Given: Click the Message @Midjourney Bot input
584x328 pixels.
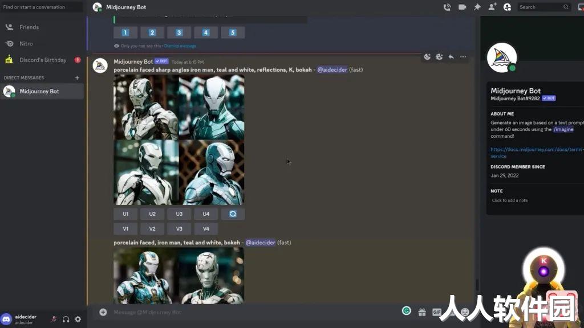Looking at the screenshot, I should 253,313.
